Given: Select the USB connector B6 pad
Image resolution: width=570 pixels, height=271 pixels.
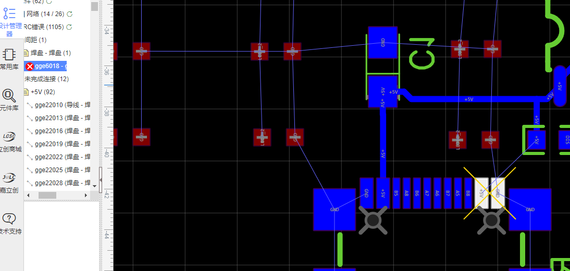Looking at the screenshot, I should click(417, 193).
